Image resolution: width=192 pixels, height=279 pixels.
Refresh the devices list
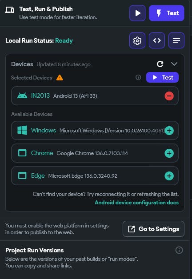[x=160, y=64]
